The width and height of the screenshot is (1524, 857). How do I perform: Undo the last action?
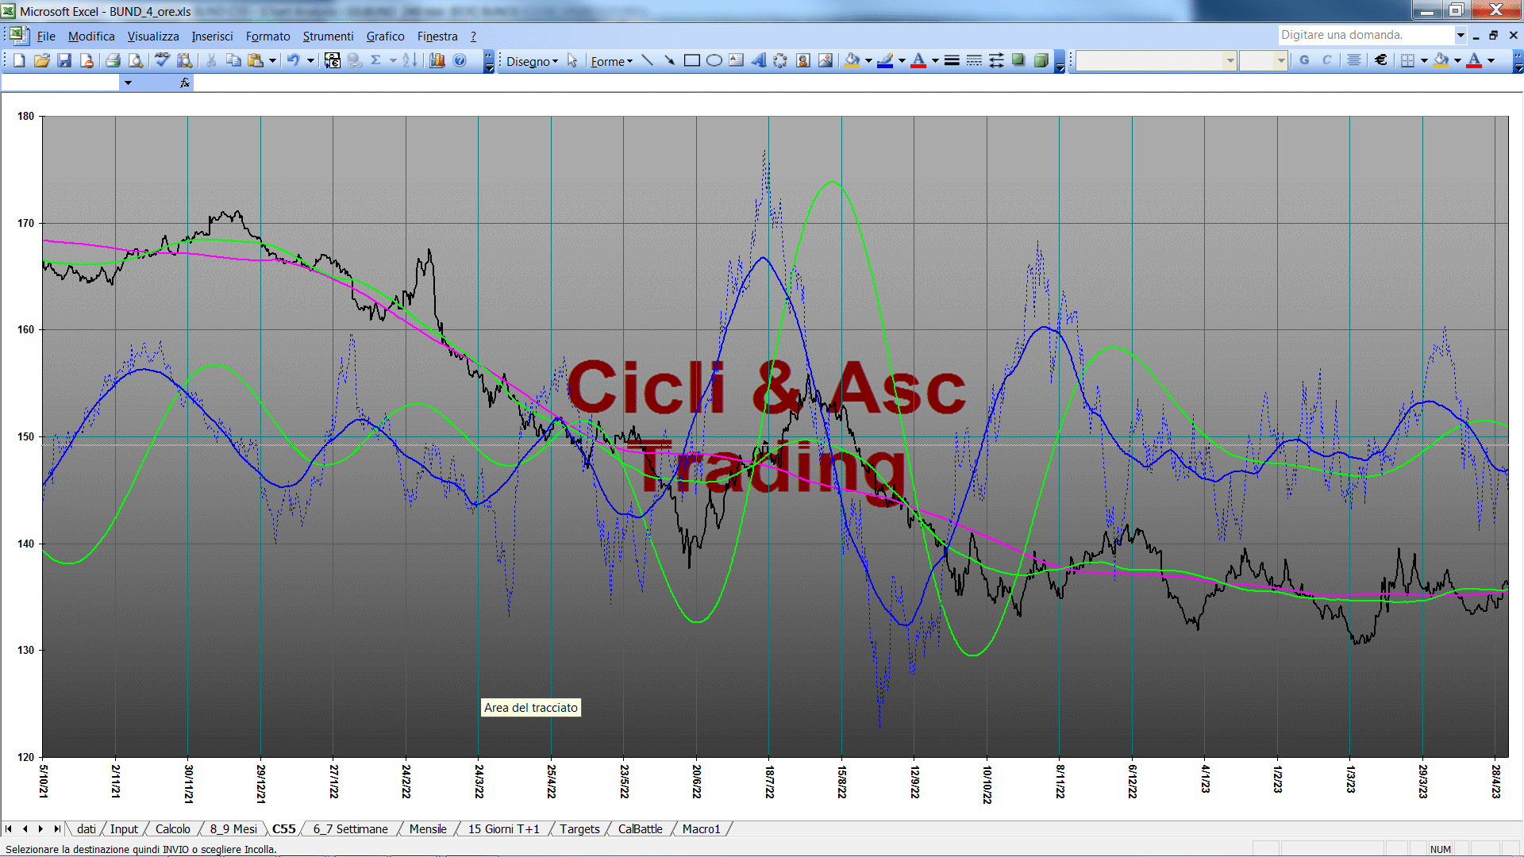coord(293,61)
